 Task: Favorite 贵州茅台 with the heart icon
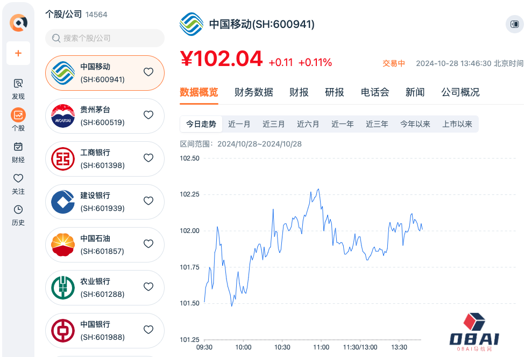(148, 115)
